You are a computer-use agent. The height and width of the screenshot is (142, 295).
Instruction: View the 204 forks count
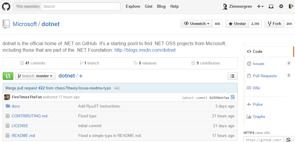(x=289, y=24)
